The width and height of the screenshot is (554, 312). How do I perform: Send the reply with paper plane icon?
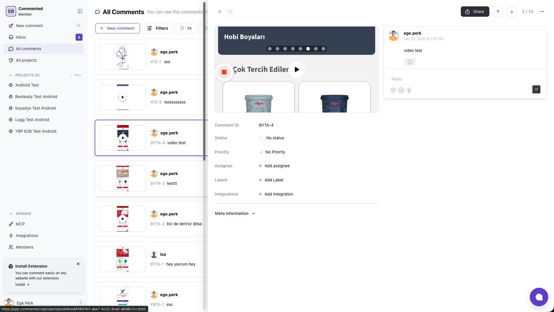(x=536, y=89)
